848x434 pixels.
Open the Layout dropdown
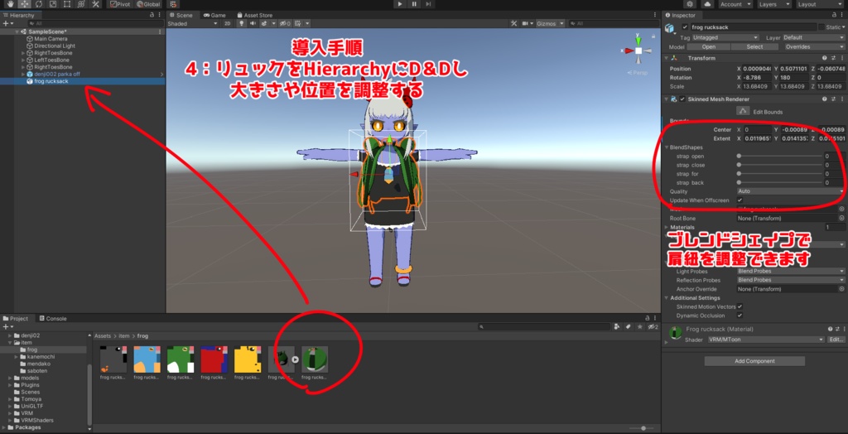[820, 4]
